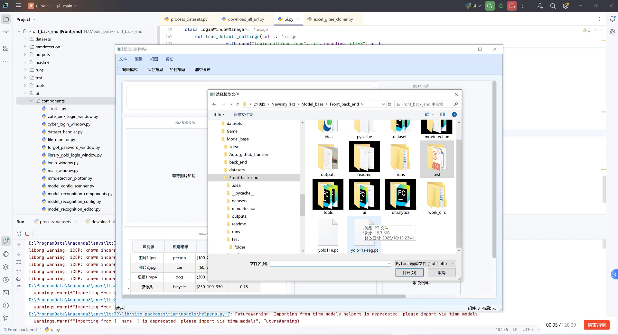Click the search box in Front_back_end dialog
Viewport: 618px width, 335px height.
tap(427, 104)
